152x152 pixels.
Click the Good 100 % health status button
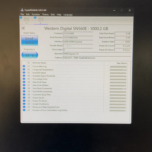(30, 41)
